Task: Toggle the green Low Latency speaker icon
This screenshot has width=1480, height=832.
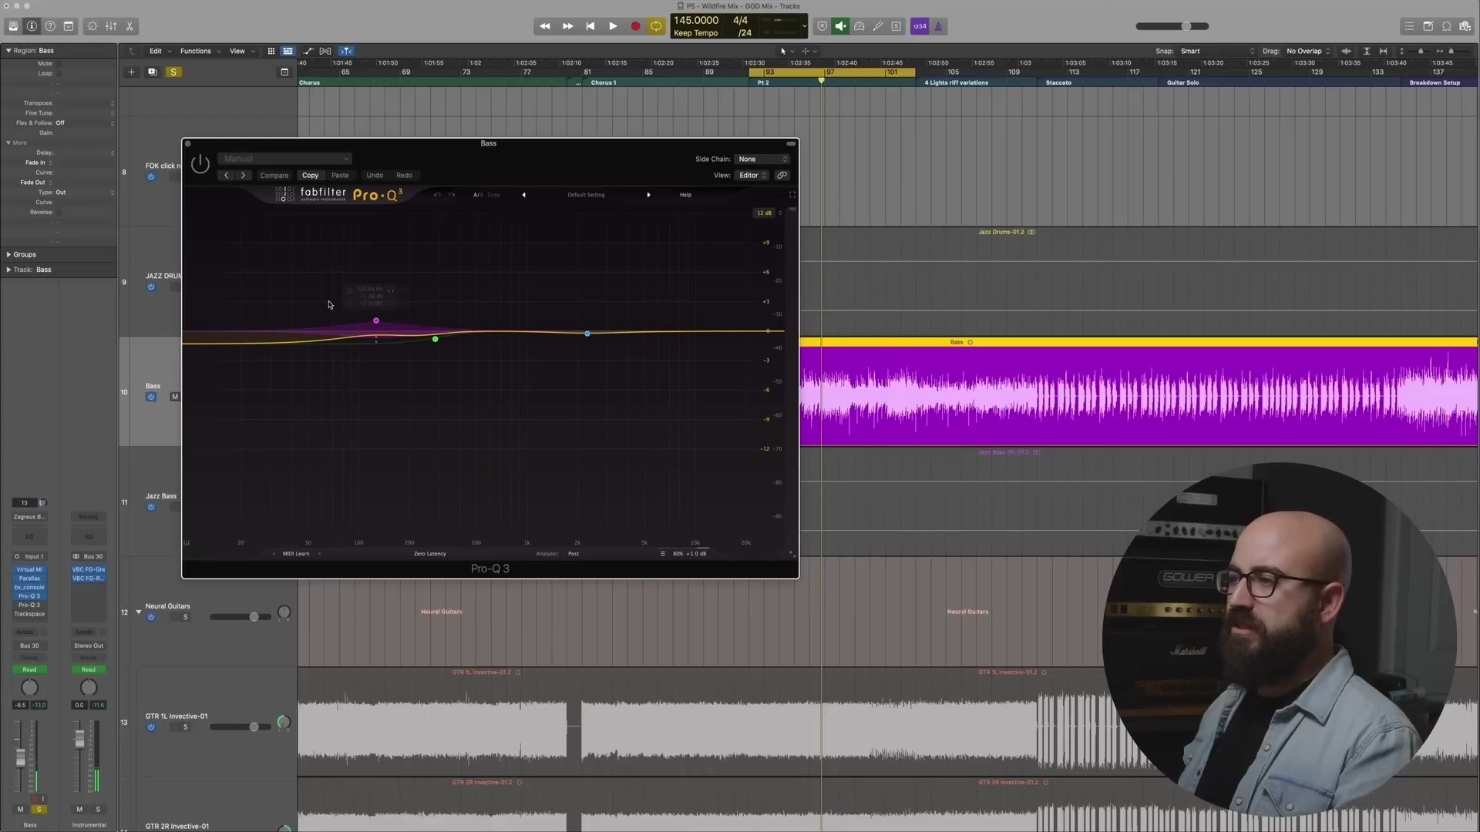Action: click(840, 26)
